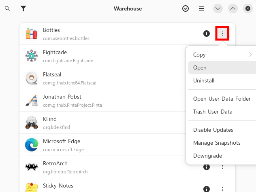Click the Sticky Notes app icon
256x192 pixels.
(32, 188)
